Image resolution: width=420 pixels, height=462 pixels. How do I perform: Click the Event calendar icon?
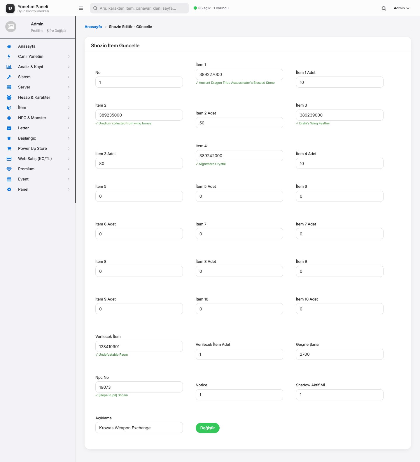(x=9, y=179)
